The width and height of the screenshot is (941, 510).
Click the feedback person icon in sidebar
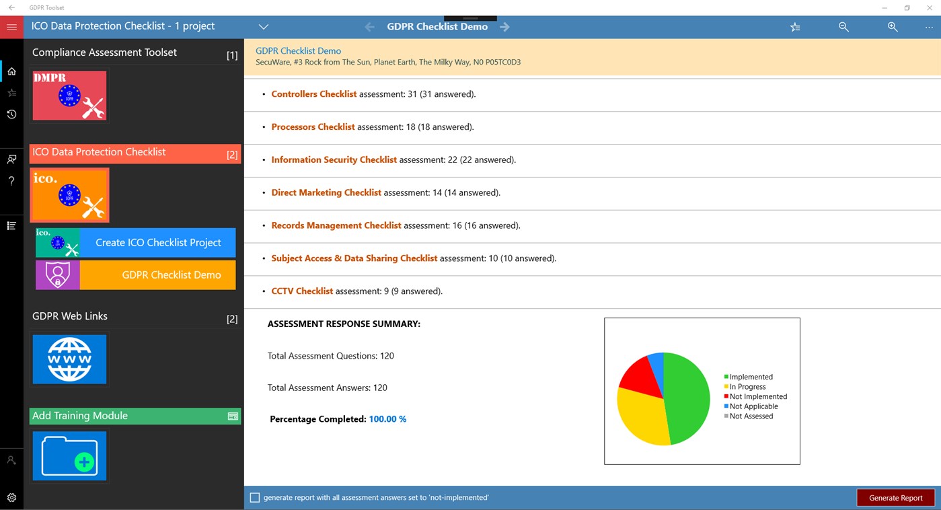click(11, 159)
